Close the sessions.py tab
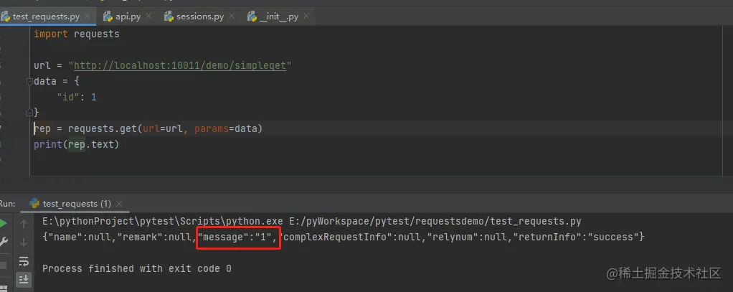 point(232,17)
